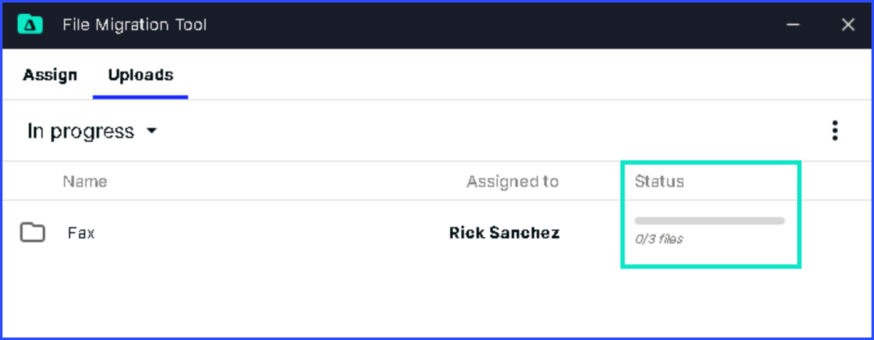874x340 pixels.
Task: Click the In progress label text
Action: pyautogui.click(x=81, y=131)
